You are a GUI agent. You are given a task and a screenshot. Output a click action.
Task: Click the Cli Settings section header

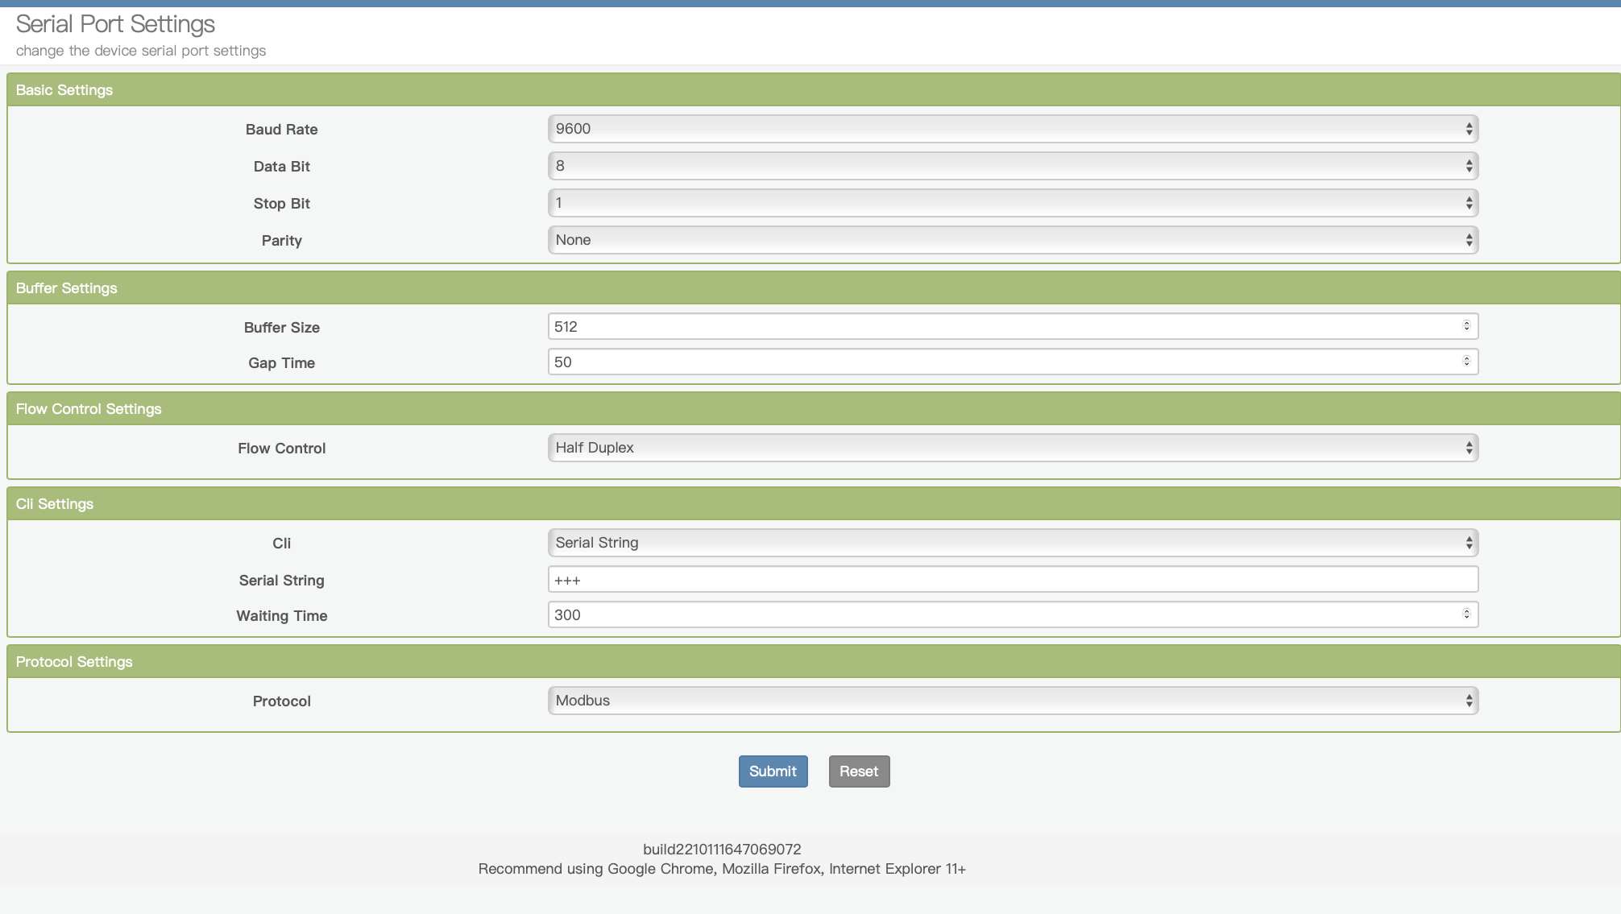click(55, 504)
